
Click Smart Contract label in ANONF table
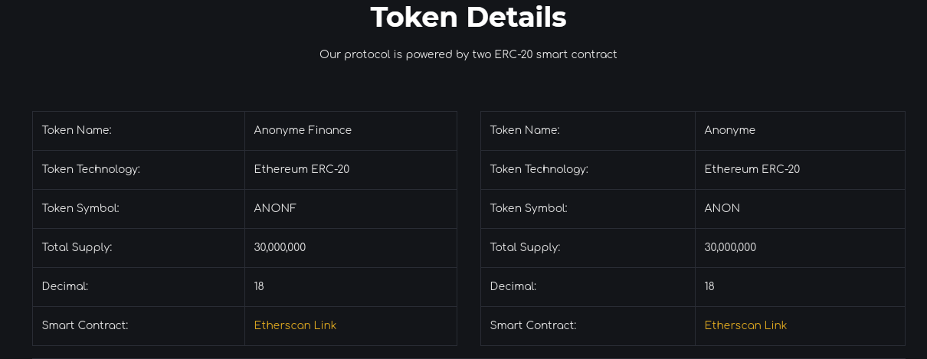point(85,325)
